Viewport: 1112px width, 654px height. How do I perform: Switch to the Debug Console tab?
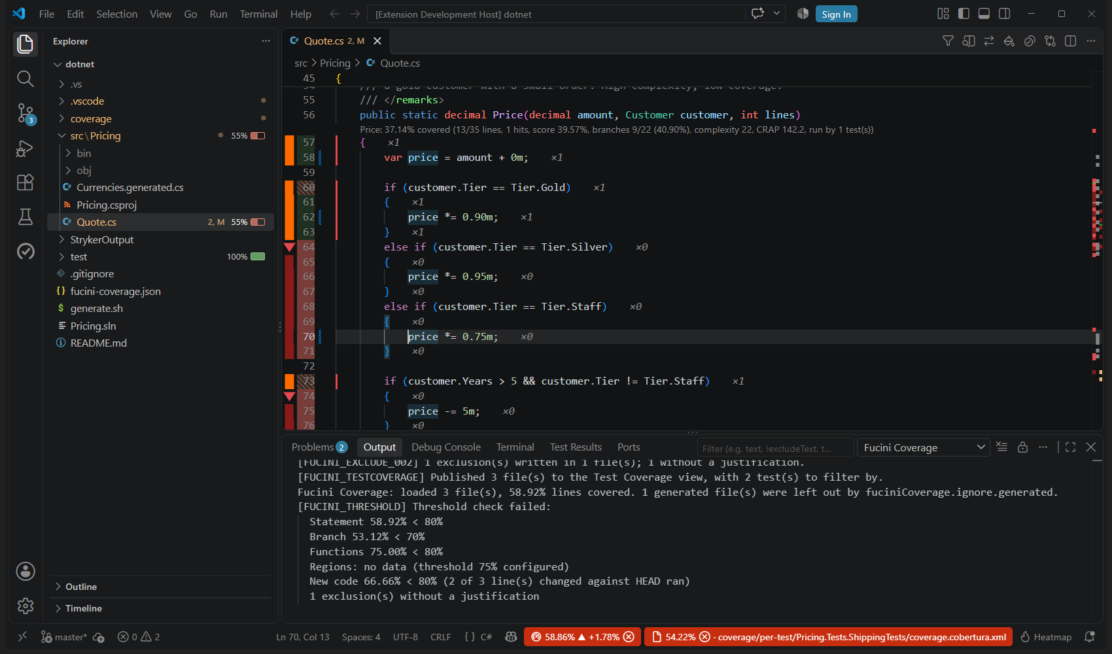(x=446, y=447)
